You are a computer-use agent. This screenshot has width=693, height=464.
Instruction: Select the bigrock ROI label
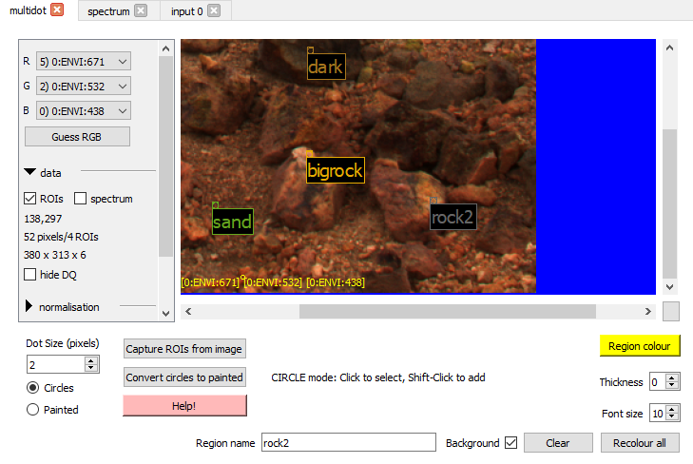(x=335, y=171)
